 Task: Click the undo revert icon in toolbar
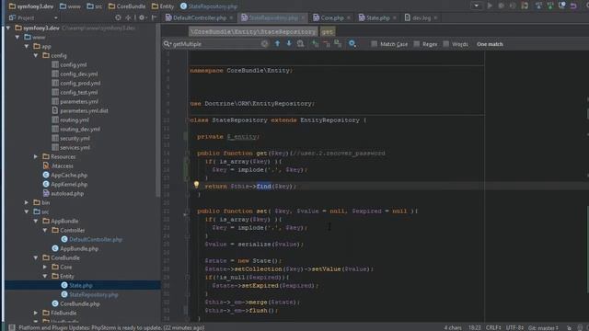point(573,6)
